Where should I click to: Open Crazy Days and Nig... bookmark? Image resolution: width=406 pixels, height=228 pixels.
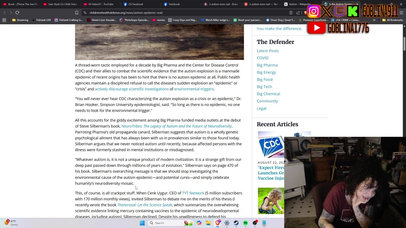click(x=182, y=20)
